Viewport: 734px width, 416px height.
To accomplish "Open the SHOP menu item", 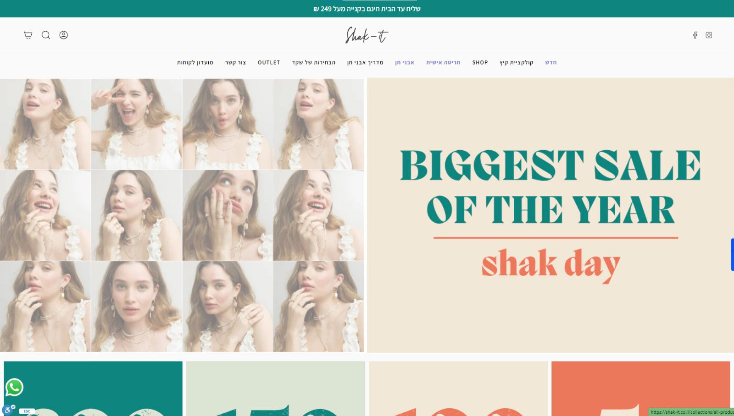I will (480, 62).
